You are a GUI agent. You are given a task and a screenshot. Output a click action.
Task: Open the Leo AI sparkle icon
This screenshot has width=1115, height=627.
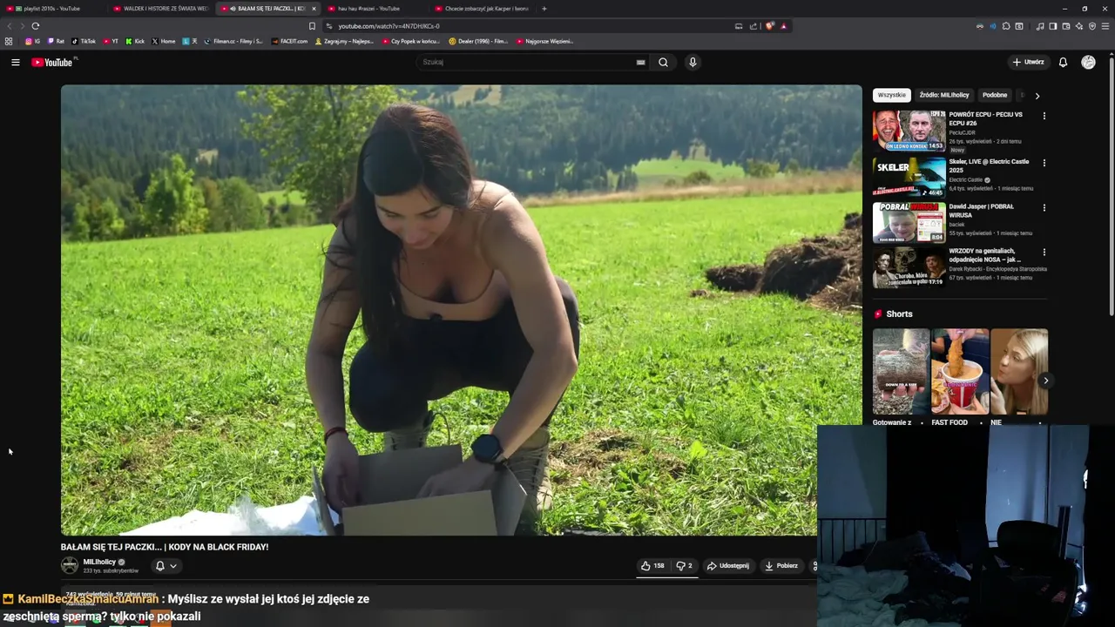1079,26
